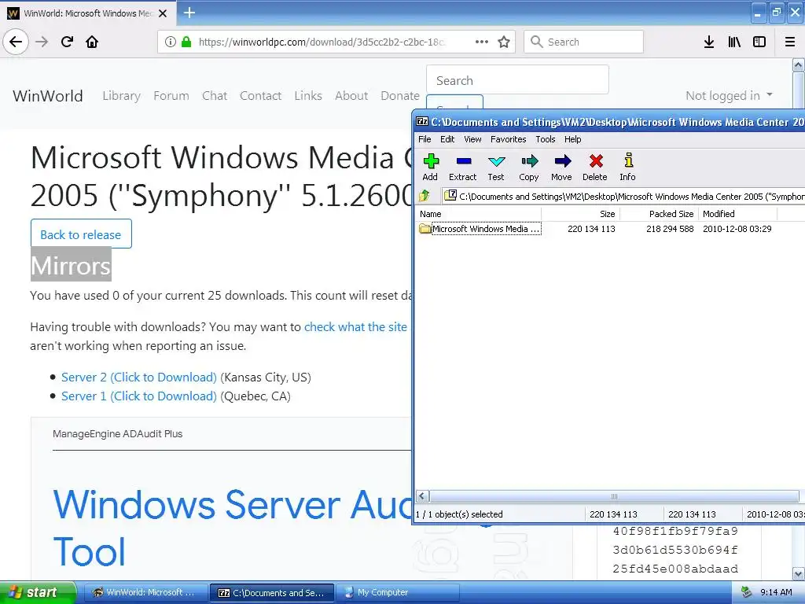Click the green padlock security icon
Screen dimensions: 805x604
coord(186,42)
